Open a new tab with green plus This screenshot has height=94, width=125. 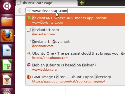82,3
